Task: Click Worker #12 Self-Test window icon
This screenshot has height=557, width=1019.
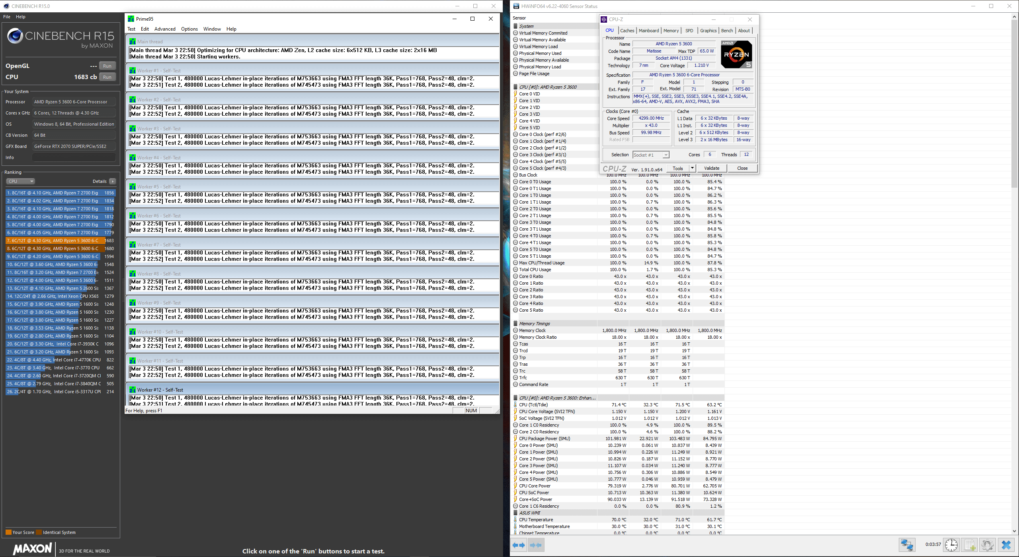Action: tap(133, 390)
